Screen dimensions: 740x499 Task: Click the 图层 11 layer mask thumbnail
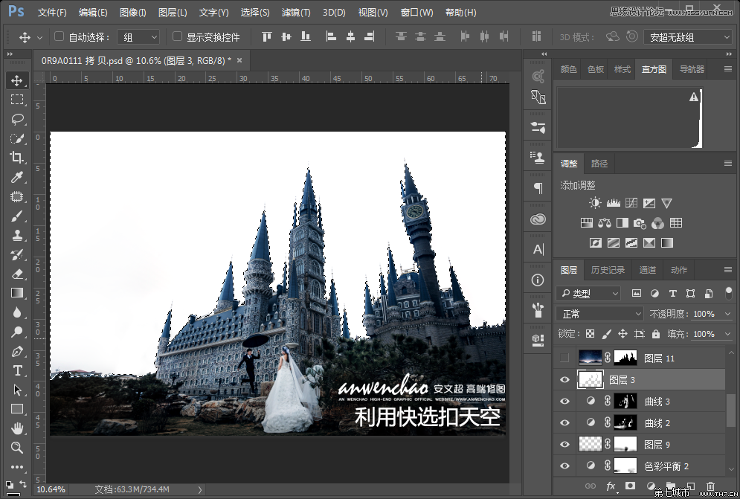coord(625,358)
